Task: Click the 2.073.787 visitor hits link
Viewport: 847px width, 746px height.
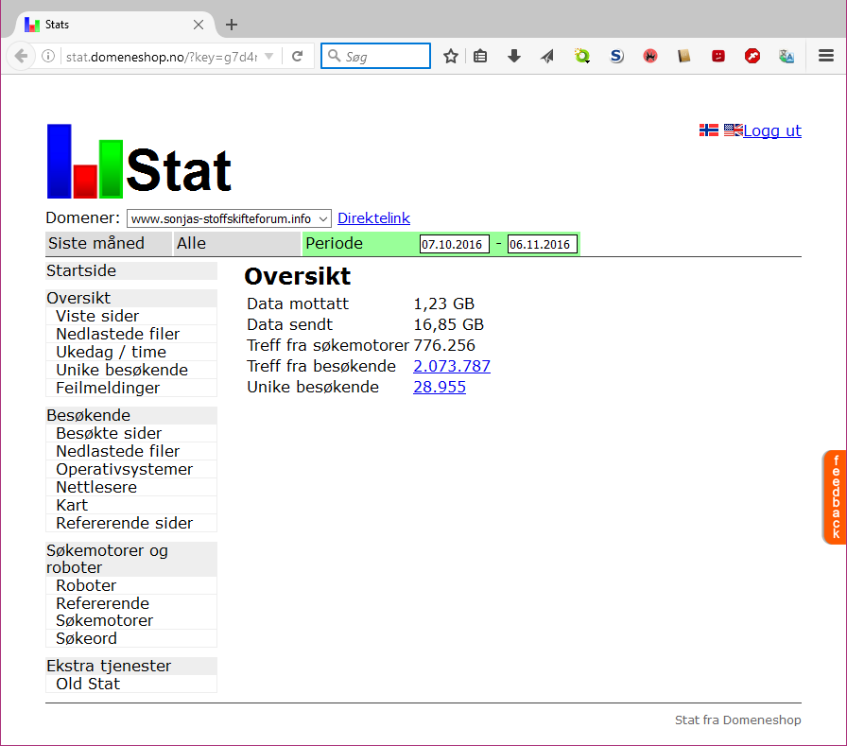Action: tap(452, 366)
